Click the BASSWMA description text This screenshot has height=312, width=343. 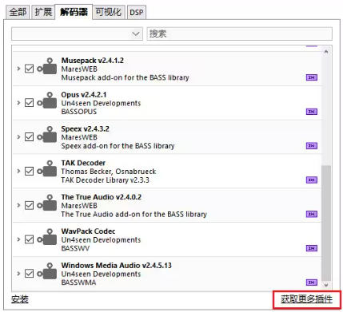click(x=78, y=282)
